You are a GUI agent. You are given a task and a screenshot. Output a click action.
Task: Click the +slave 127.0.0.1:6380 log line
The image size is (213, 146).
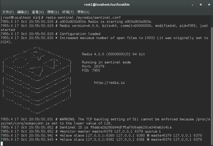[101, 136]
